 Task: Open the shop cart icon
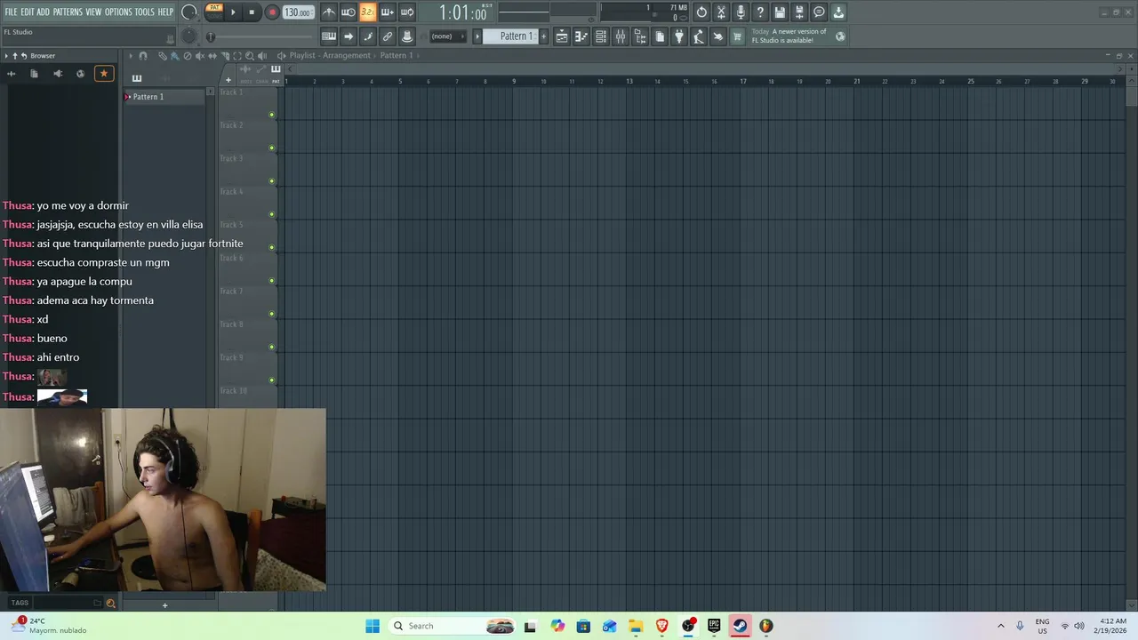point(738,36)
